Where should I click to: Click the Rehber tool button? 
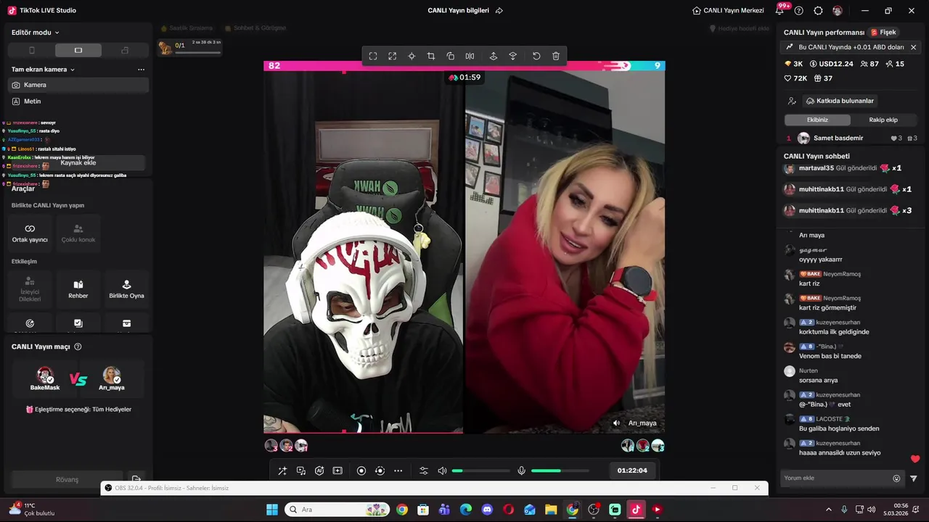pyautogui.click(x=78, y=289)
